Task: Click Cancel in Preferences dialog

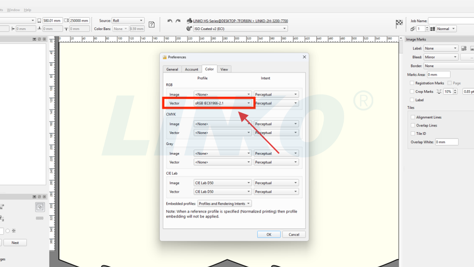Action: [294, 234]
